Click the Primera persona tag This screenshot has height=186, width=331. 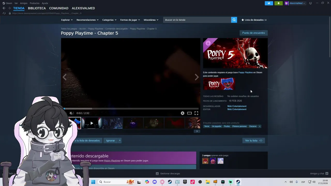tap(239, 126)
